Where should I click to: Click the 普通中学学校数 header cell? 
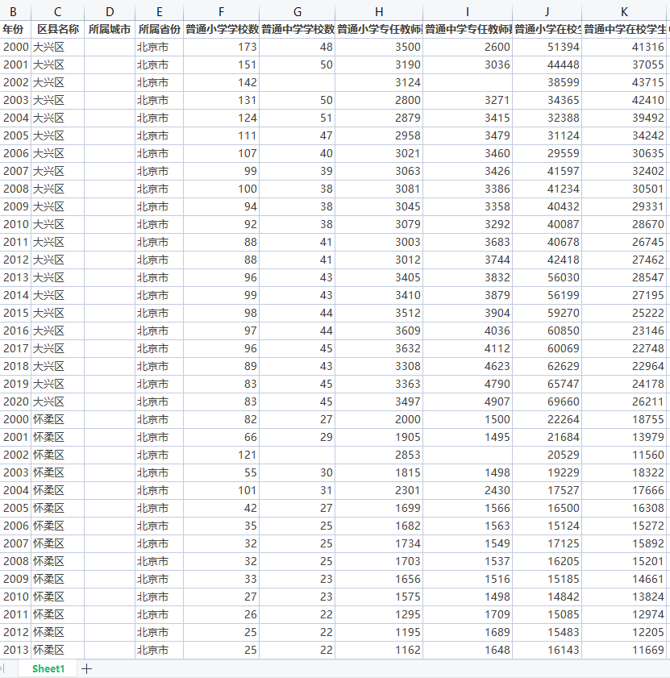tap(298, 29)
